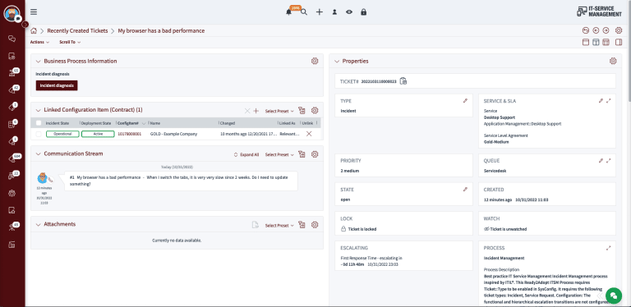The image size is (631, 307).
Task: Tick checkbox for GOLD - Example Company row
Action: (39, 134)
